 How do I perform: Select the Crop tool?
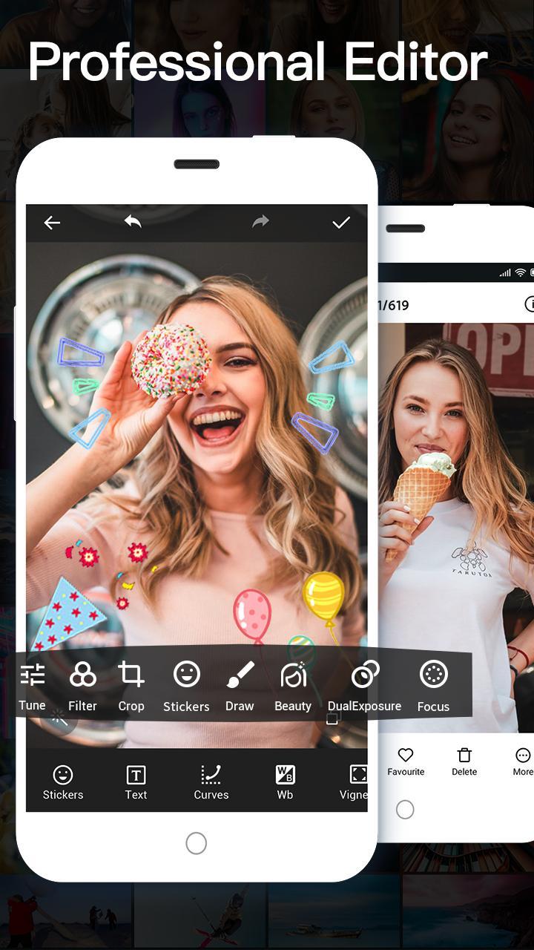pos(131,686)
